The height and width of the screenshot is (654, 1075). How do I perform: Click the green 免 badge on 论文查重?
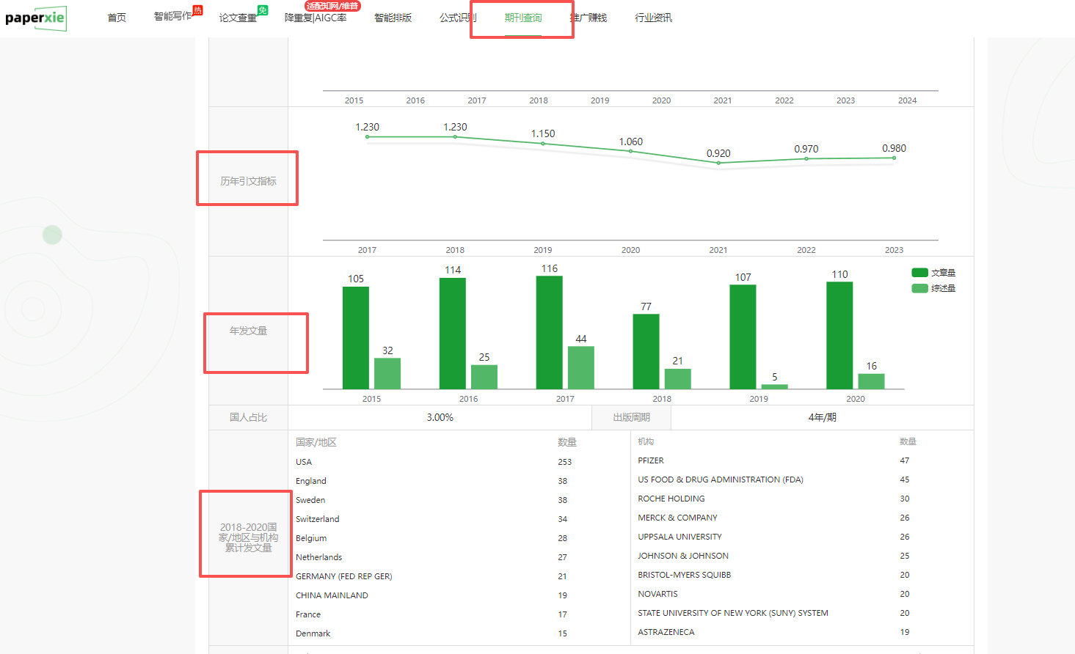(x=263, y=10)
